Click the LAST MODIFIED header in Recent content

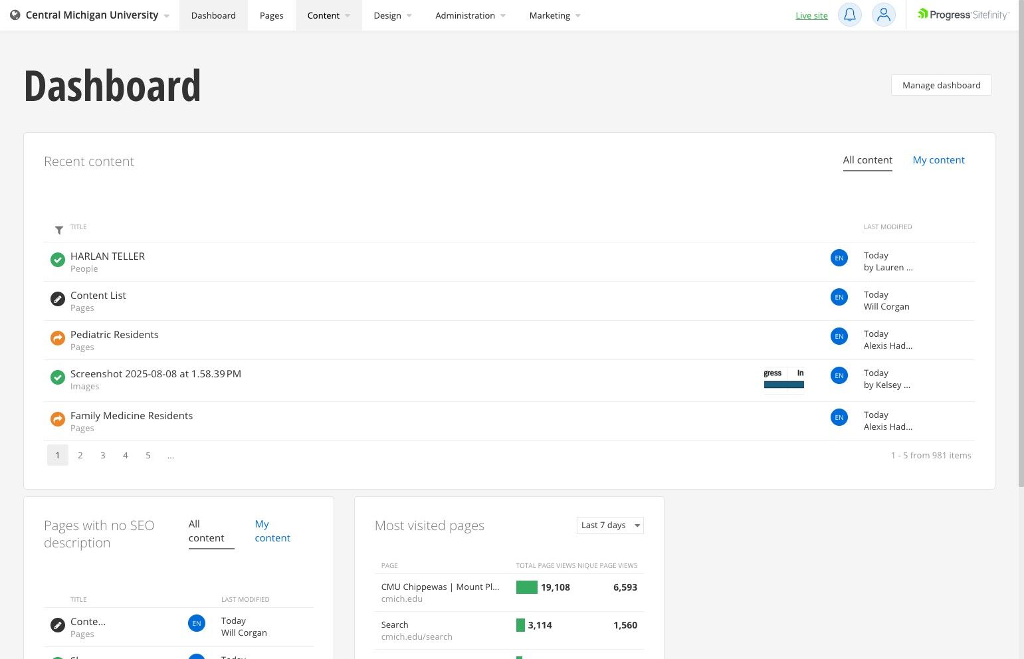(x=888, y=227)
